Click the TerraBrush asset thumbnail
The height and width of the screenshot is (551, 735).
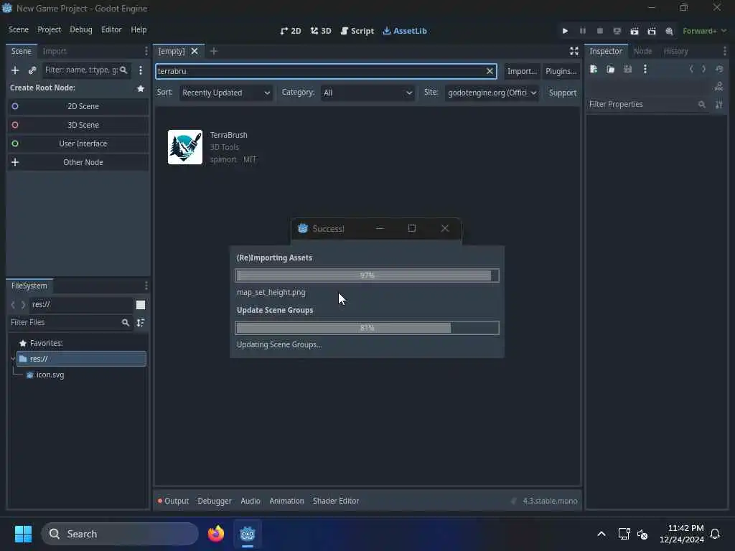(185, 147)
